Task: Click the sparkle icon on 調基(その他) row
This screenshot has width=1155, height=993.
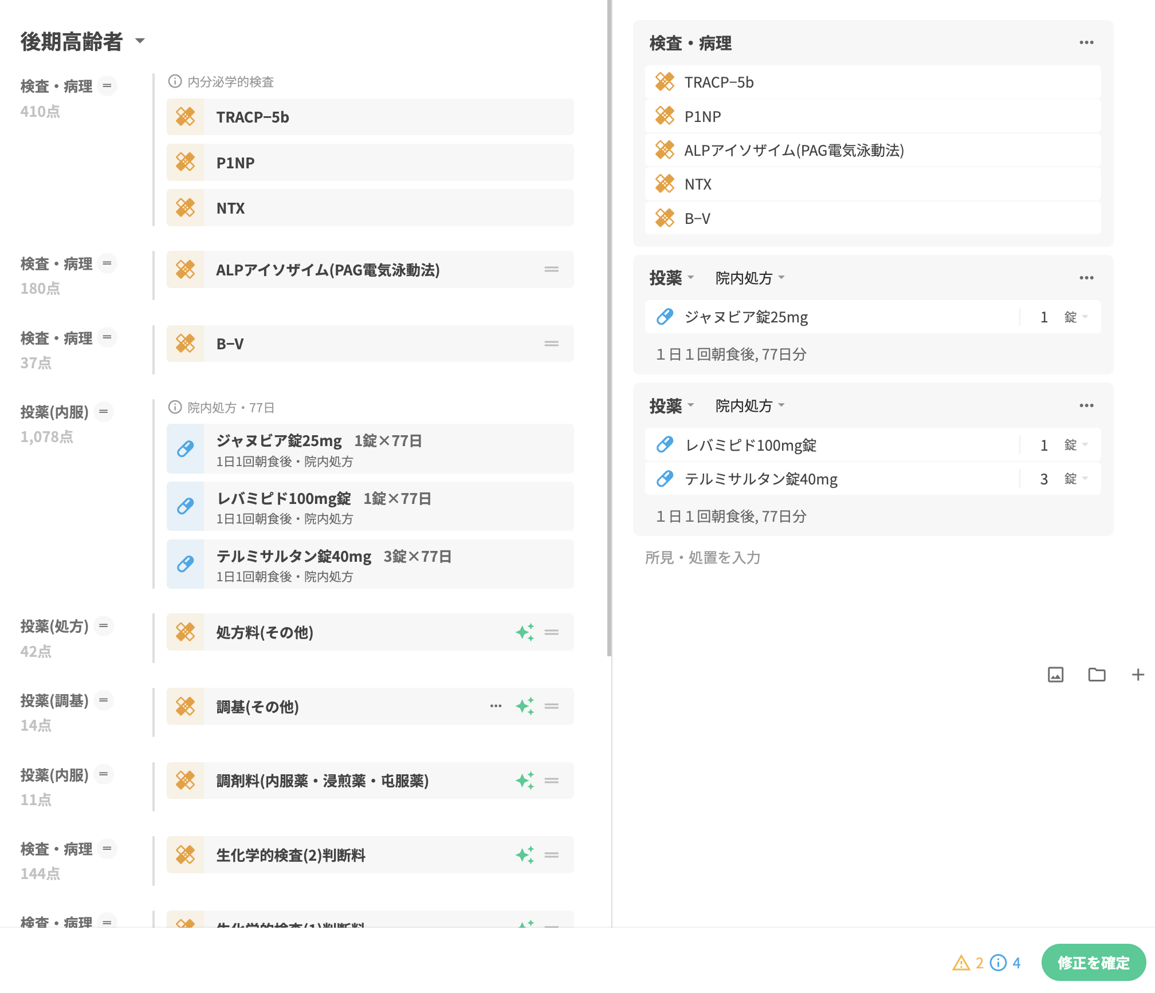Action: [x=525, y=706]
